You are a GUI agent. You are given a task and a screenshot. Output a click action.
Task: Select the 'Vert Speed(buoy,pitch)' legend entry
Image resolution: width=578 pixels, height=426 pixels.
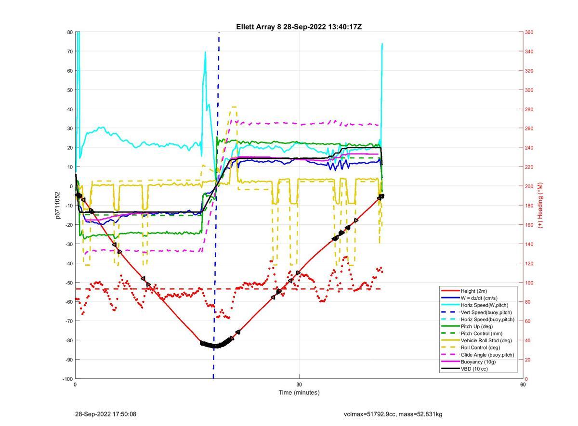478,312
